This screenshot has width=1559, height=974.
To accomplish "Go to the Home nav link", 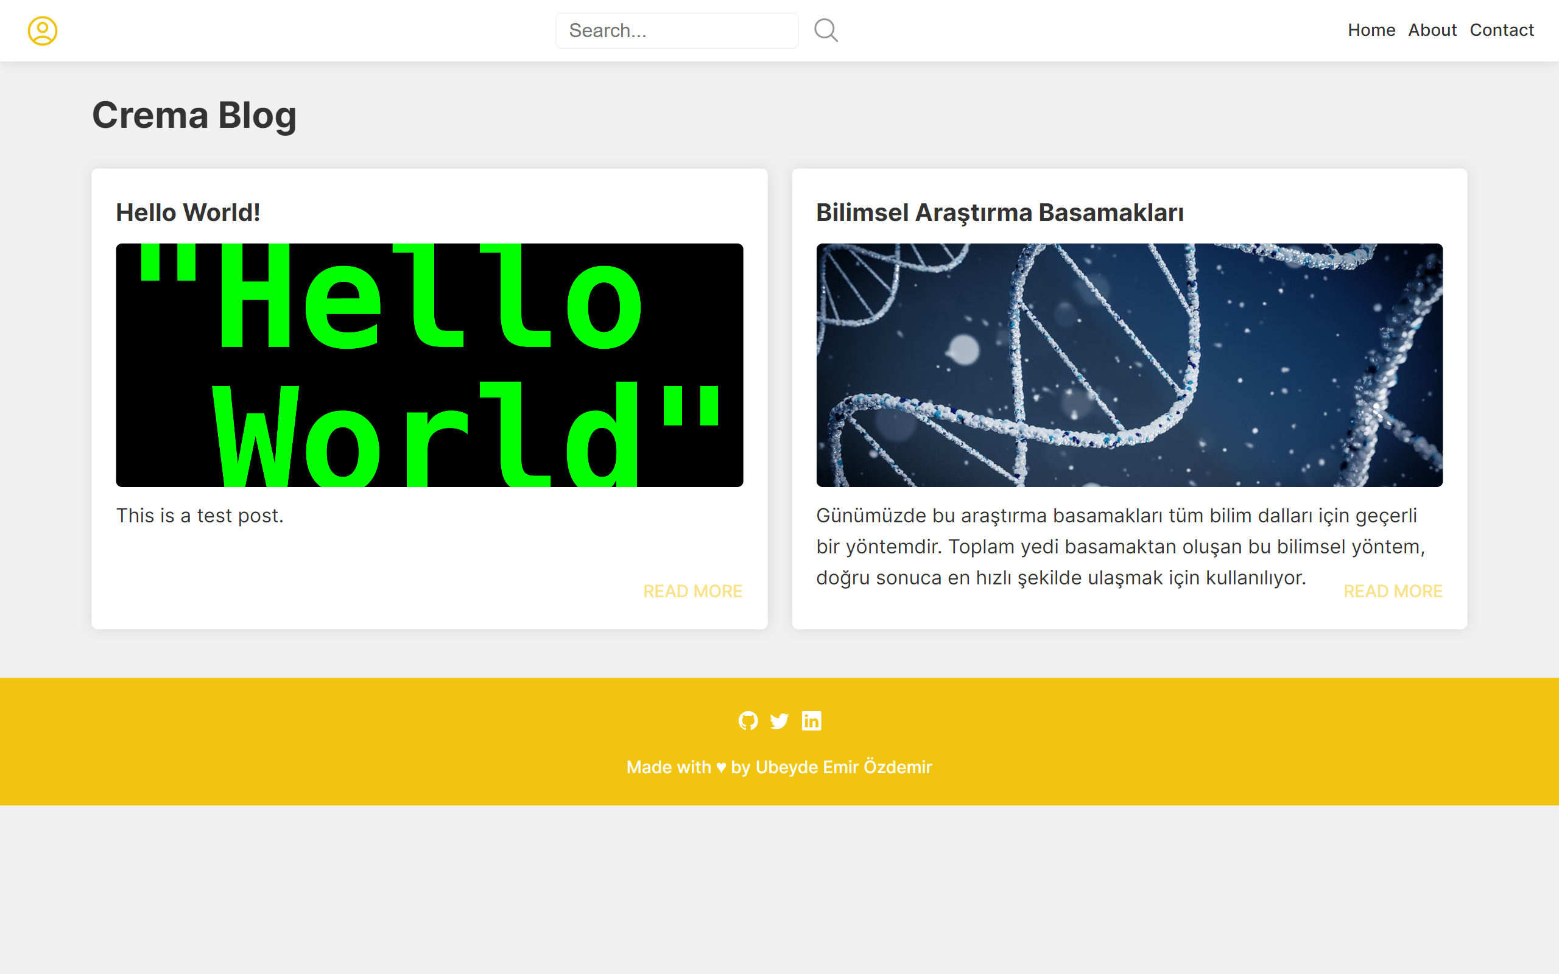I will click(1371, 30).
